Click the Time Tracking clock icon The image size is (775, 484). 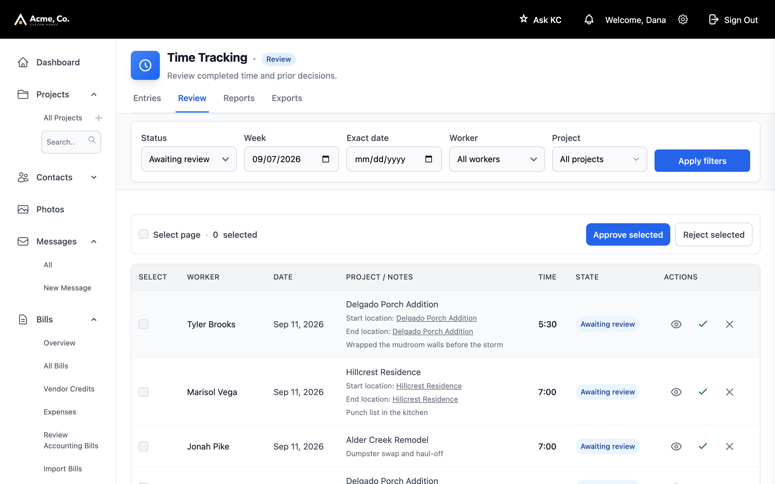point(145,65)
